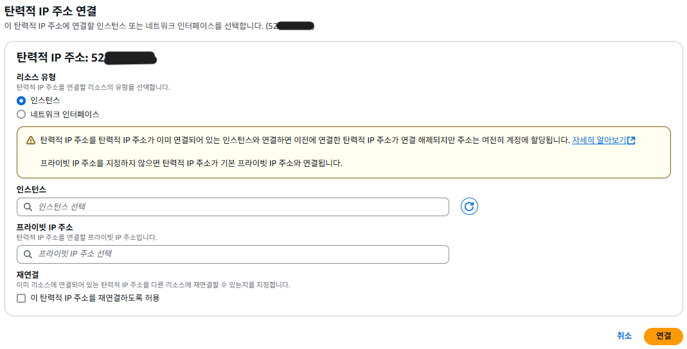Click the 탄력적 IP 주소: 52 panel heading
Viewport: 687px width, 349px height.
[60, 57]
